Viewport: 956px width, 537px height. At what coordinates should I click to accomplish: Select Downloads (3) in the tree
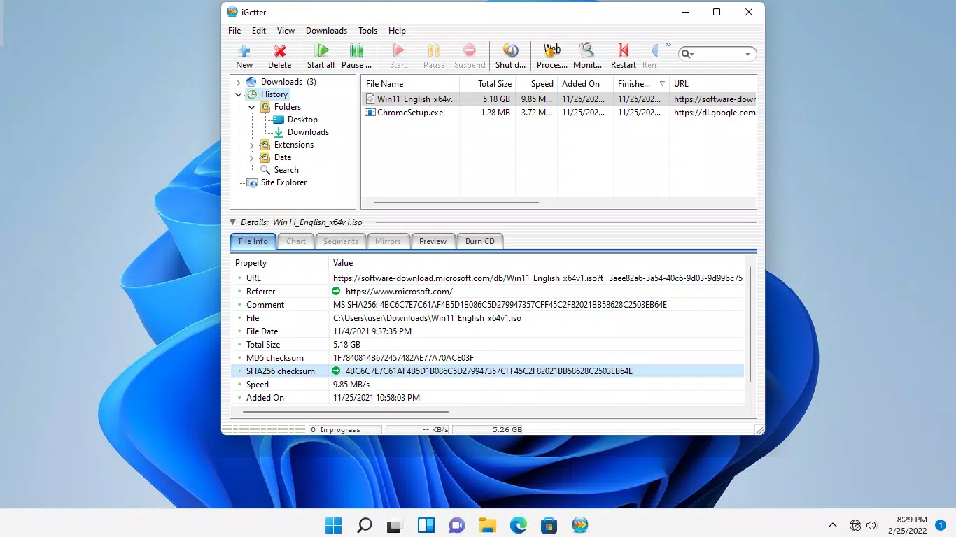288,82
